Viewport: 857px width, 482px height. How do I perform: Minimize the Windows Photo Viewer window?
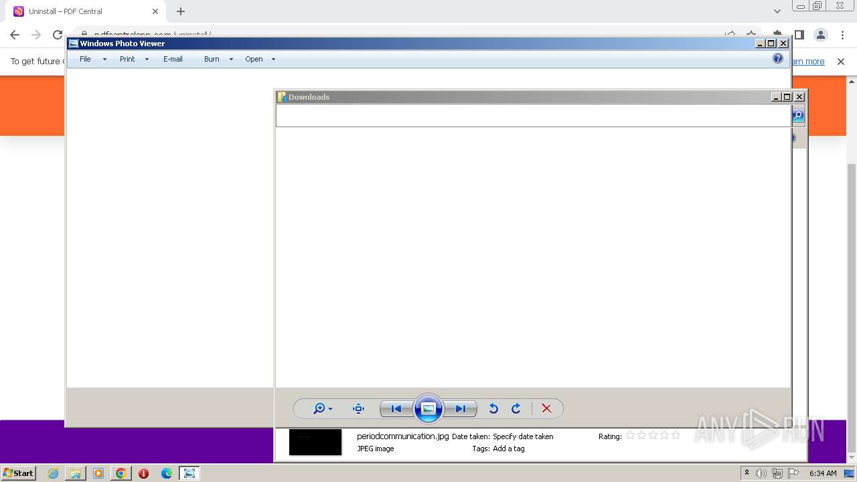click(x=760, y=44)
